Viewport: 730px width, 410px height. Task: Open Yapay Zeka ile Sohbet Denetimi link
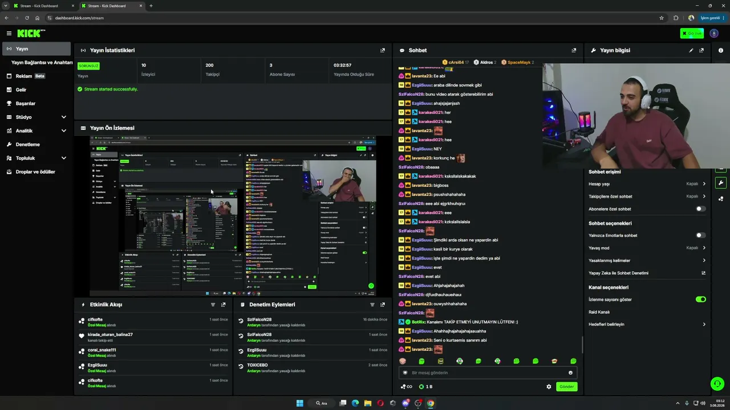[x=647, y=273]
